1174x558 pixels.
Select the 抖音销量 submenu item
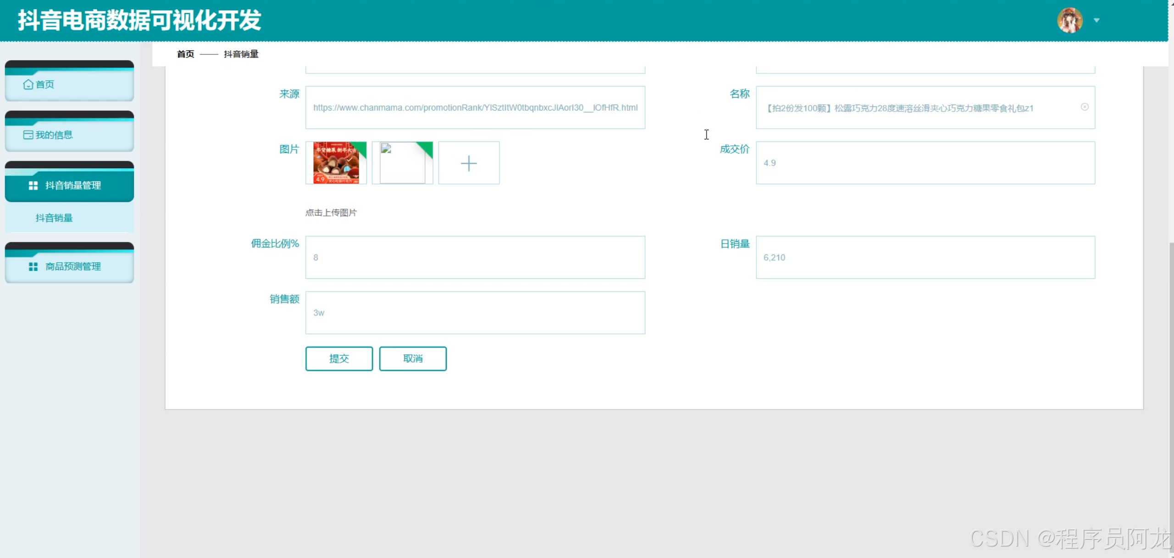tap(54, 218)
